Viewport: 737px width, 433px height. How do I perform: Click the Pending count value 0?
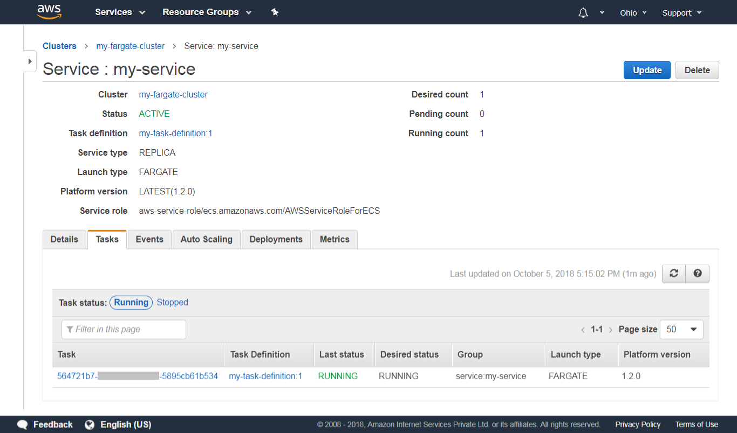tap(482, 114)
